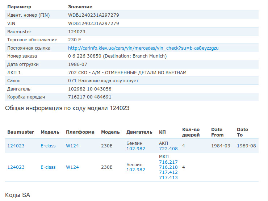Click the 'Торговое обозначение' label
The width and height of the screenshot is (268, 201).
point(32,40)
